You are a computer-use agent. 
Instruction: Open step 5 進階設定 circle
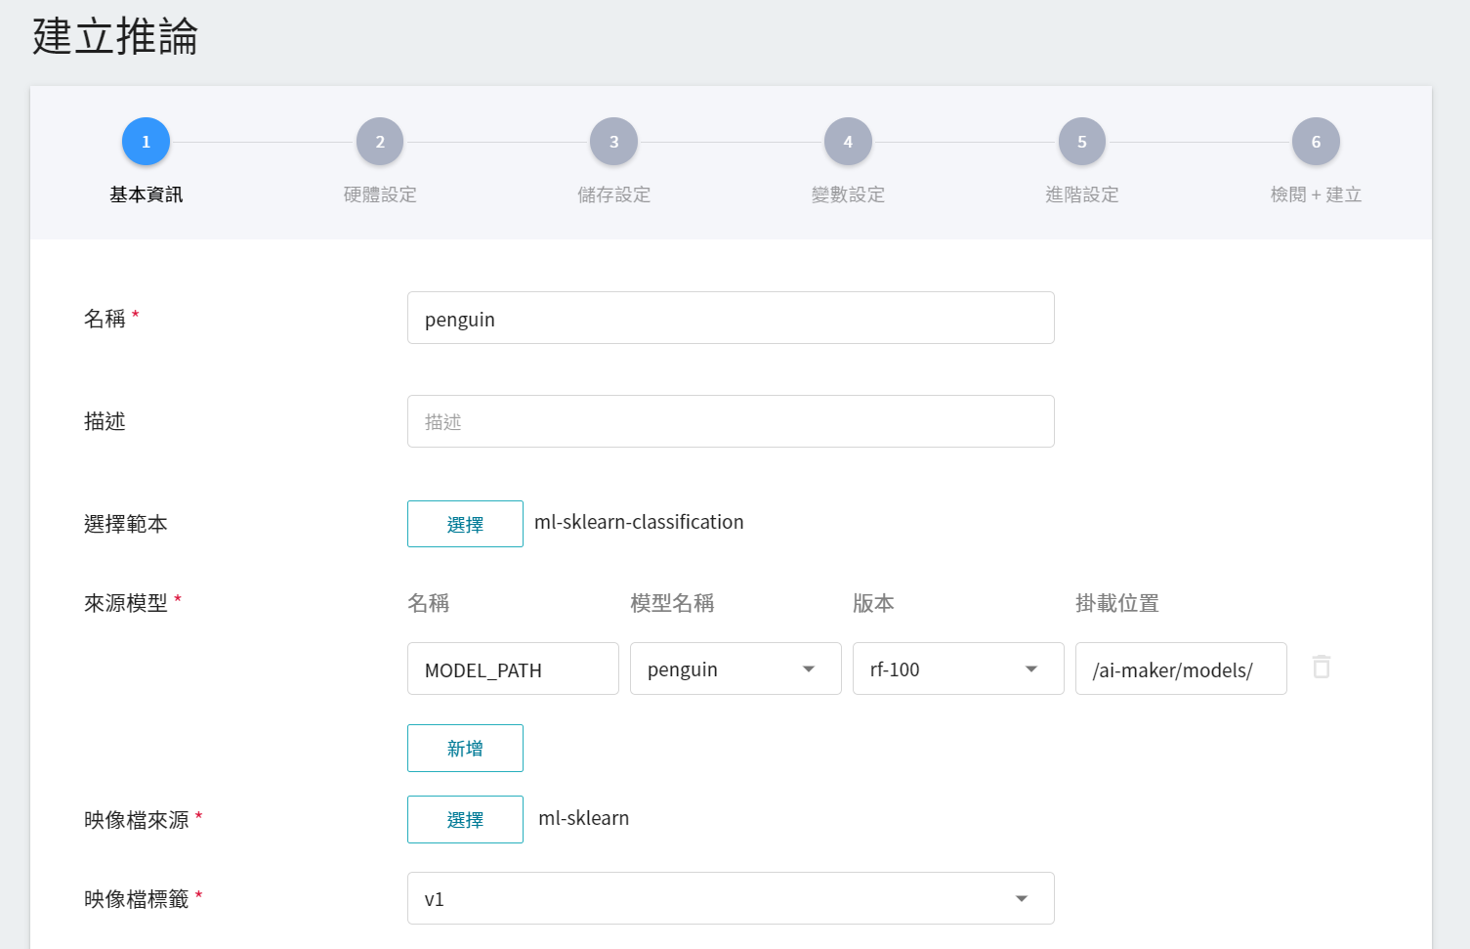[1081, 142]
